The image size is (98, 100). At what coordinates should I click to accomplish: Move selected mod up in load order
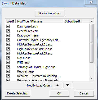tap(57, 85)
